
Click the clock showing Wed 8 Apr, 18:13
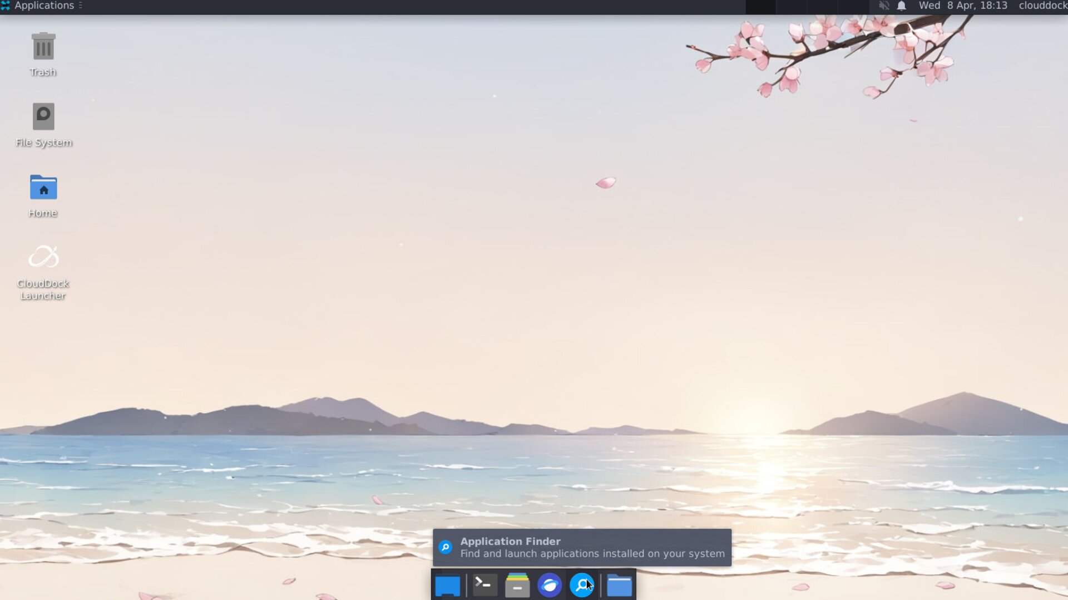click(962, 6)
